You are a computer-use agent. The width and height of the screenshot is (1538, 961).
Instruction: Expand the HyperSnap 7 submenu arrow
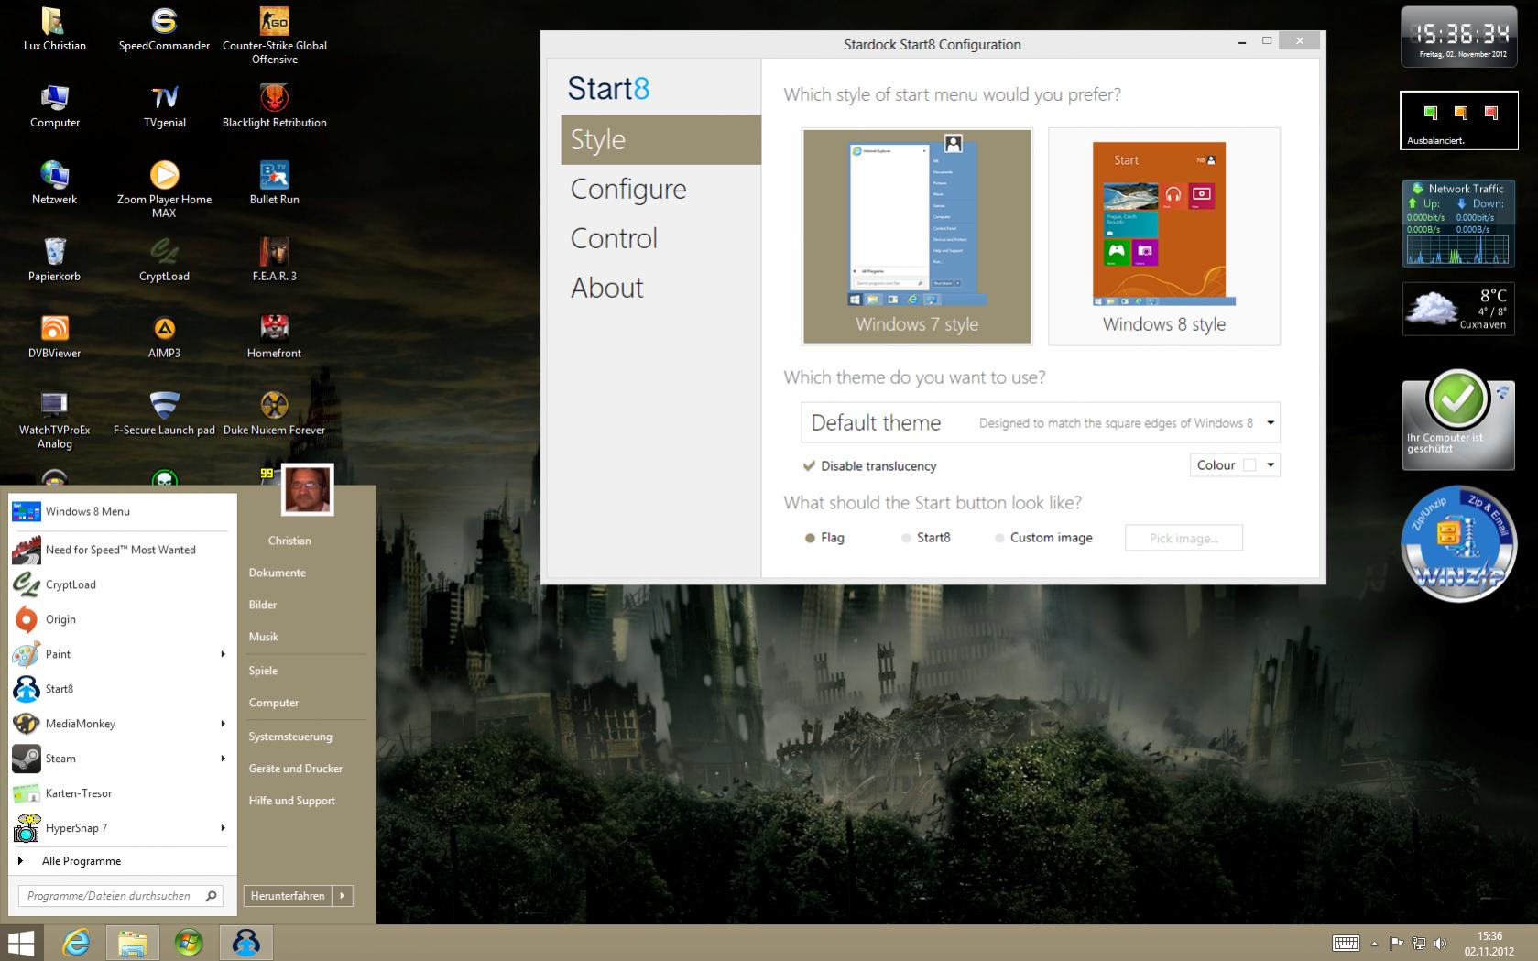223,828
